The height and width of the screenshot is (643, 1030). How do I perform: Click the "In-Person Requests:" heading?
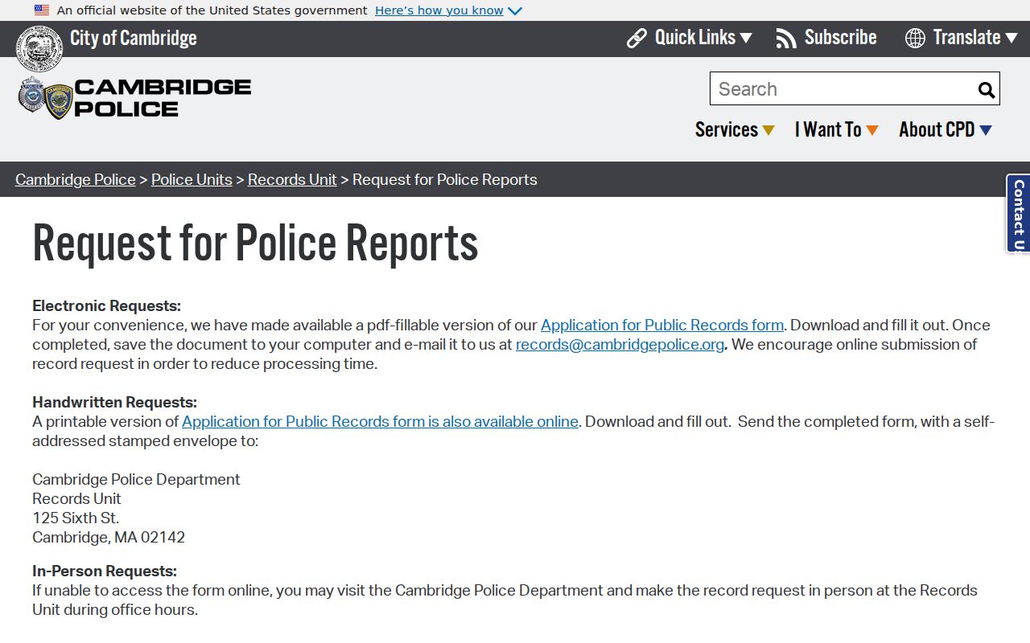(105, 571)
